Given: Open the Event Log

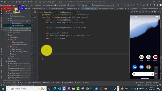Looking at the screenshot, I should click(139, 83).
